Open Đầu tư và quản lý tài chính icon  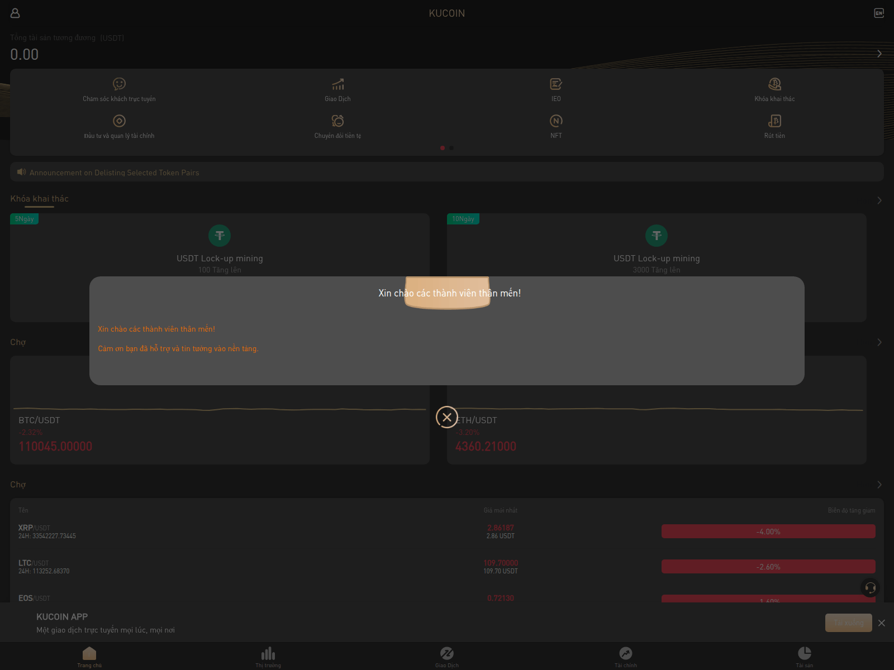[x=119, y=121]
